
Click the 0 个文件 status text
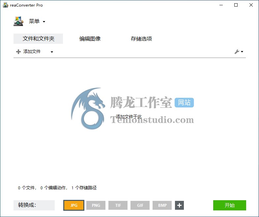tap(26, 188)
